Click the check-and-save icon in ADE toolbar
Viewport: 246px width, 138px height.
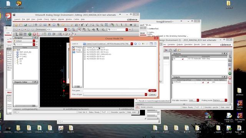175,50
